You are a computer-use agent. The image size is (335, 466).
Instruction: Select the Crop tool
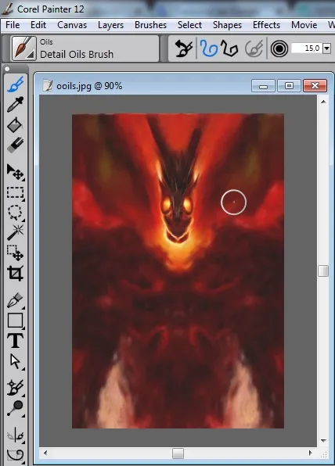(x=15, y=273)
